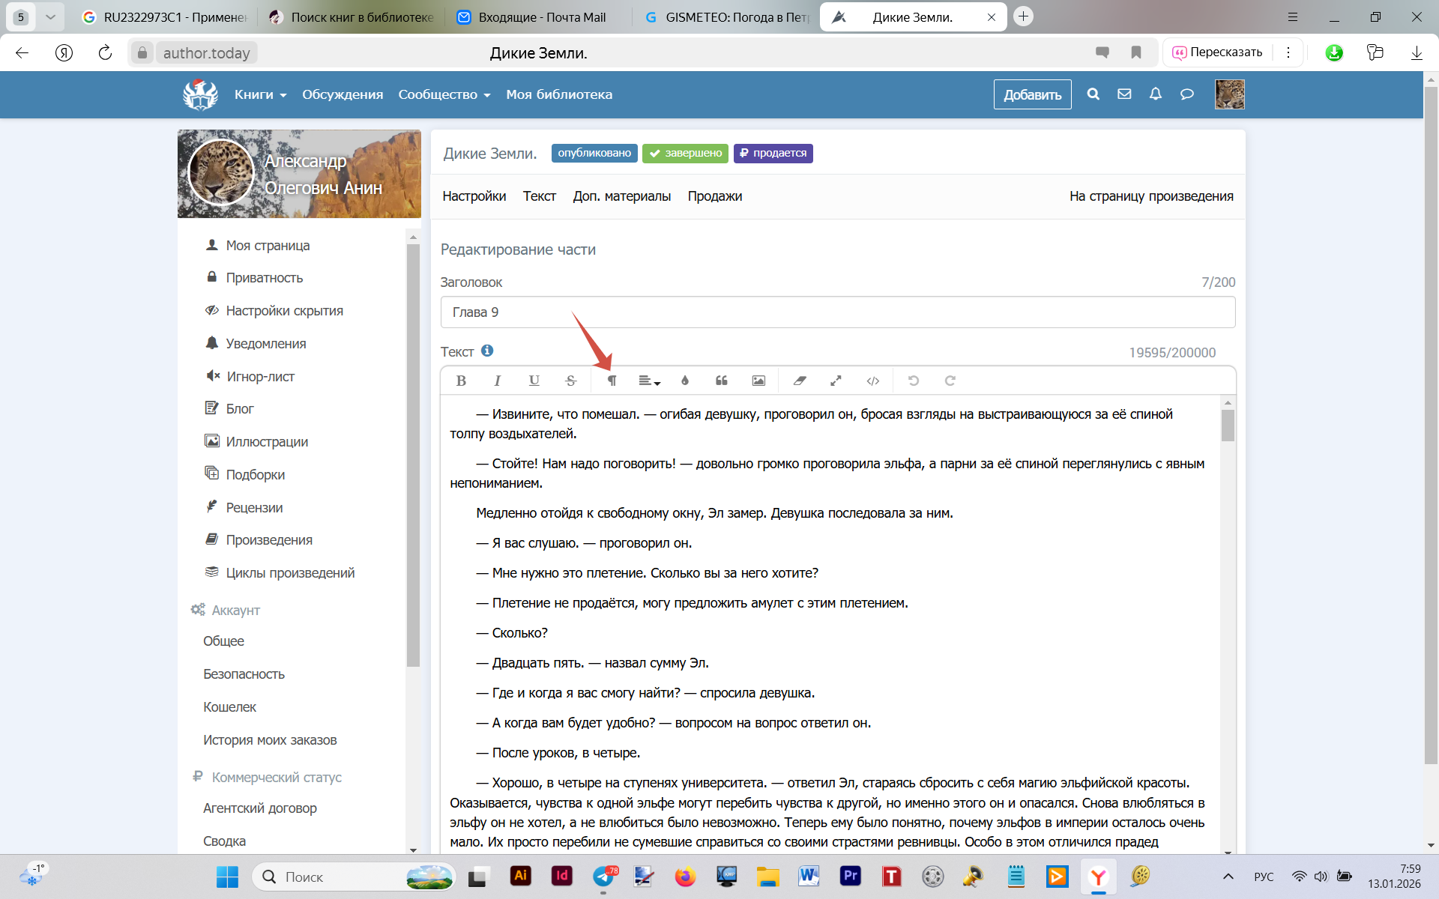This screenshot has height=899, width=1439.
Task: Open На страницу произведения link
Action: click(x=1150, y=196)
